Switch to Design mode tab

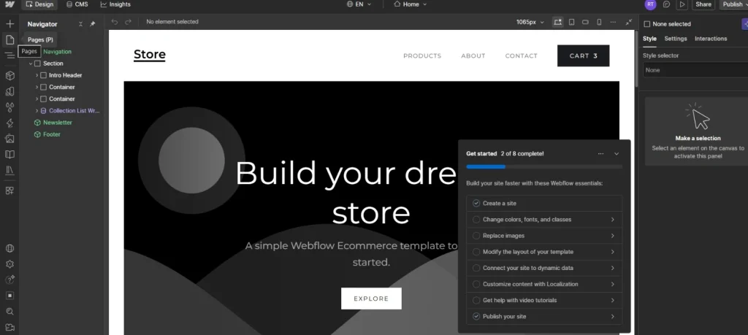39,4
